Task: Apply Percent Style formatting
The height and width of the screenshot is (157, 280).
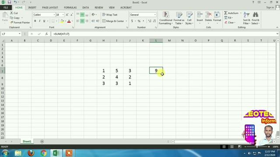Action: [x=139, y=21]
